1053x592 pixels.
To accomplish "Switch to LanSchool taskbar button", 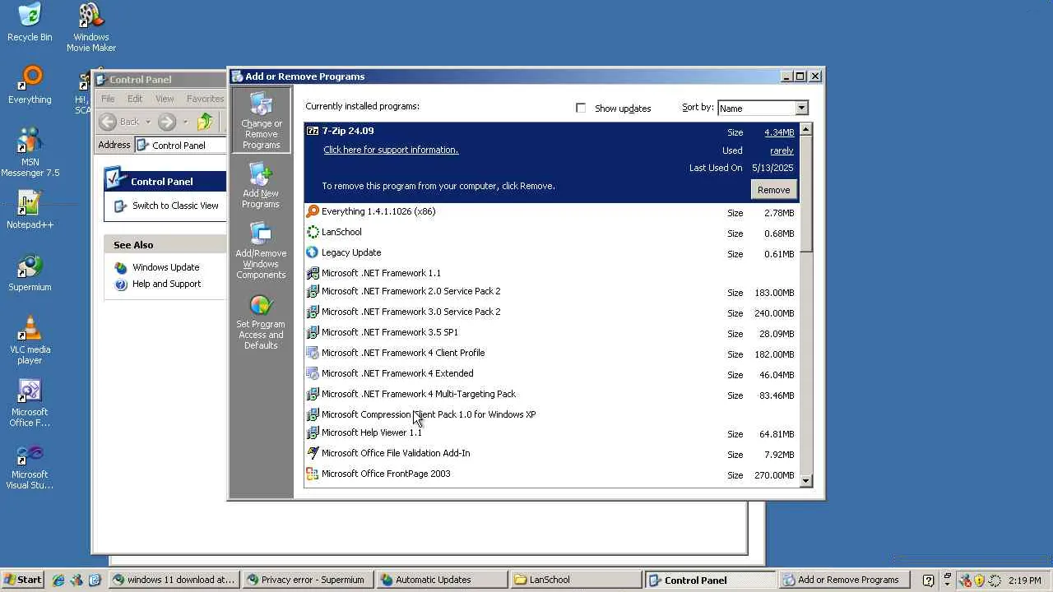I will (x=575, y=580).
